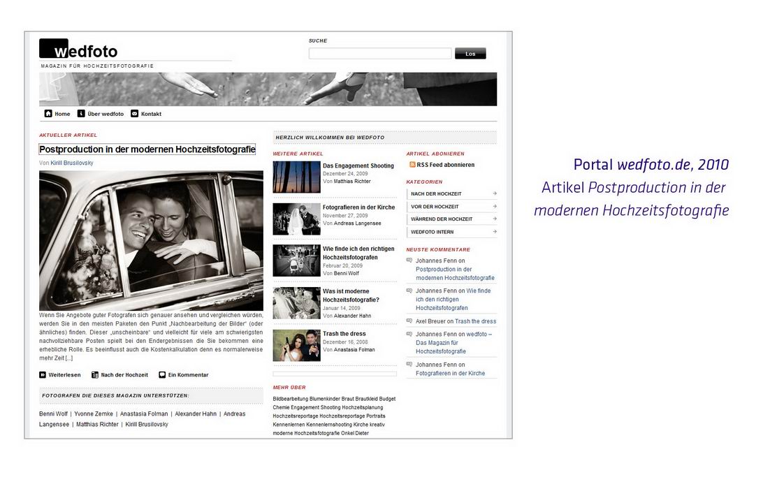This screenshot has width=763, height=477.
Task: Click author link Kirill Brusilovsky under headline
Action: [71, 163]
